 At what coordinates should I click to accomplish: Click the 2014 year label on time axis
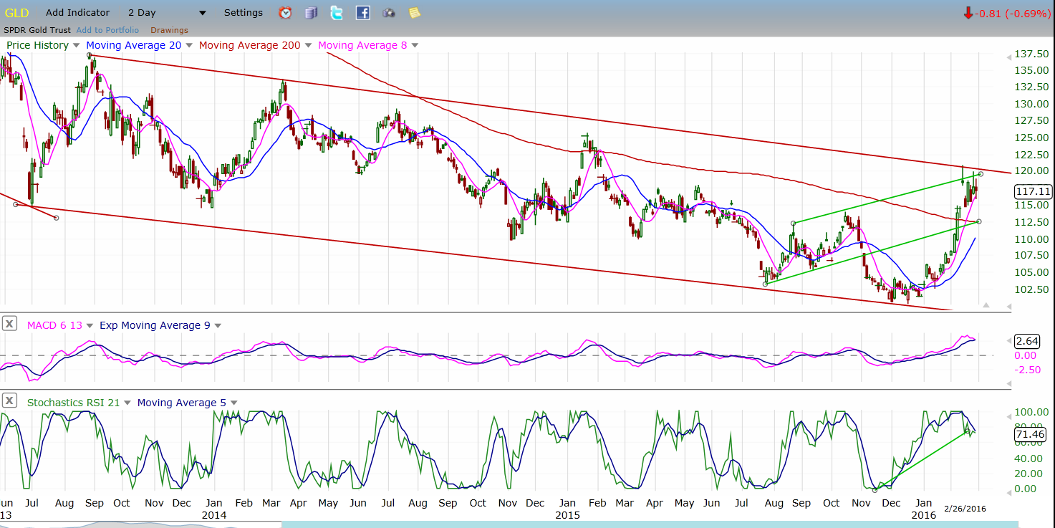coord(214,514)
